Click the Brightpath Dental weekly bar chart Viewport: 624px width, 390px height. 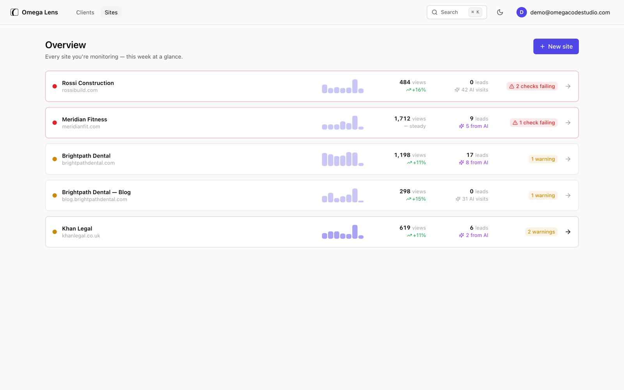coord(342,159)
